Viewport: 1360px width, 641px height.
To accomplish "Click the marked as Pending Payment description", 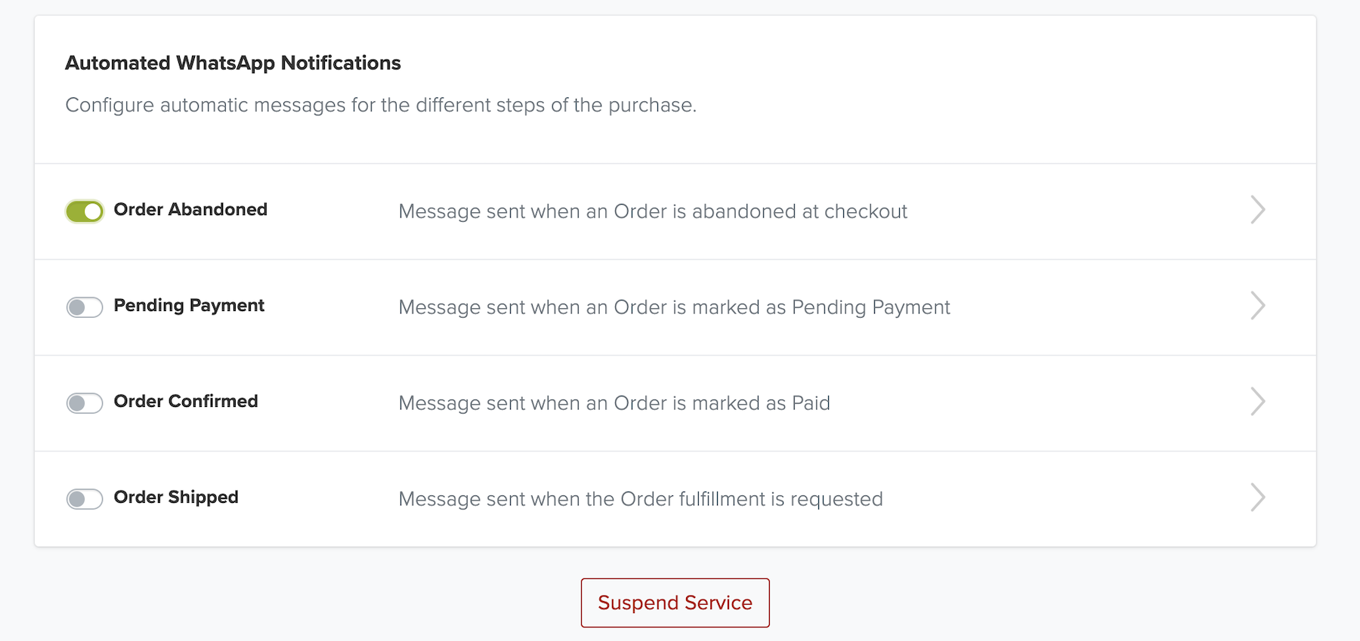I will tap(674, 307).
